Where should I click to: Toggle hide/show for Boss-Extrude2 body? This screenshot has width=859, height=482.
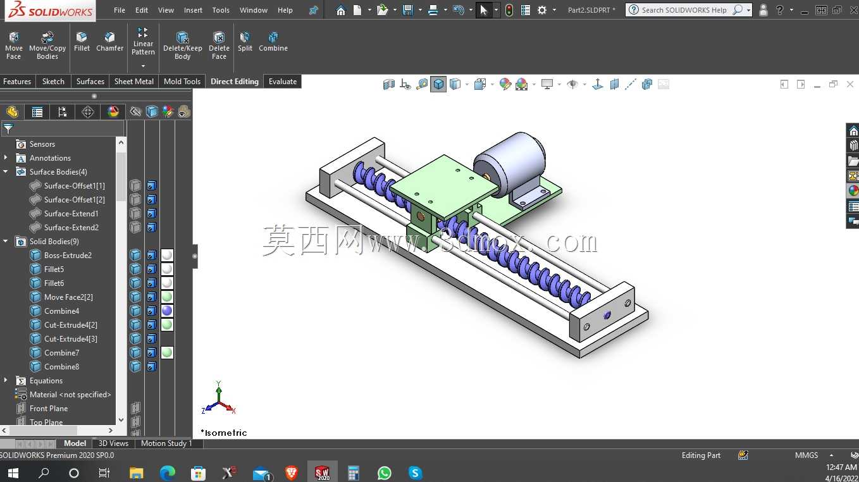tap(135, 255)
